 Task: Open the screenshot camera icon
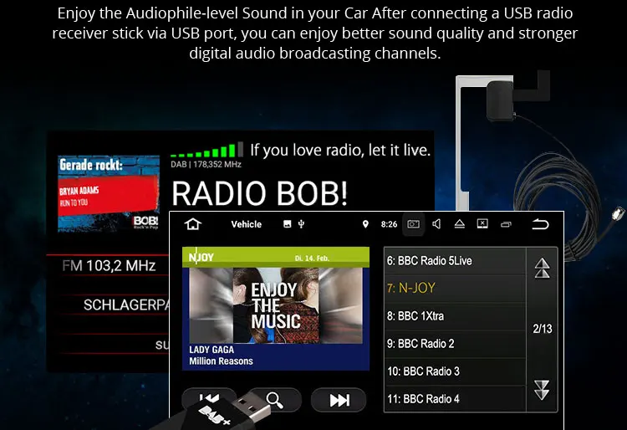413,224
